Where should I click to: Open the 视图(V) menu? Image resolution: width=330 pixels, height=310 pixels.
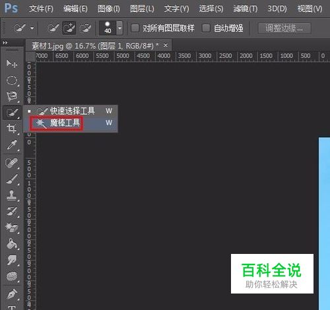310,9
